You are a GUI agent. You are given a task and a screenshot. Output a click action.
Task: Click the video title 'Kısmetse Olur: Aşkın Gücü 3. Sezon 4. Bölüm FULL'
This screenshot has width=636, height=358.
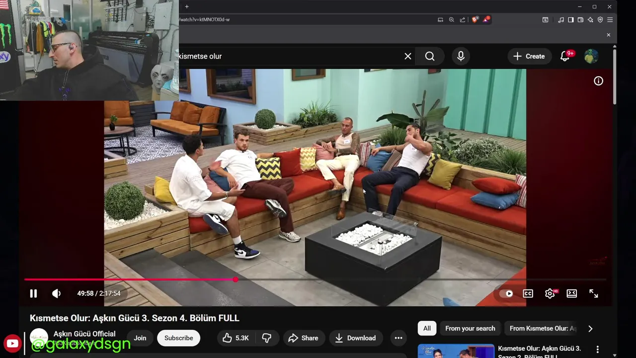134,318
